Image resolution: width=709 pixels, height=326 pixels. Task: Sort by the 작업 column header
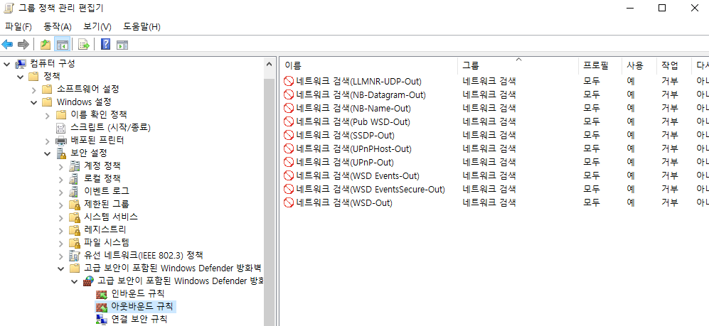pyautogui.click(x=673, y=65)
